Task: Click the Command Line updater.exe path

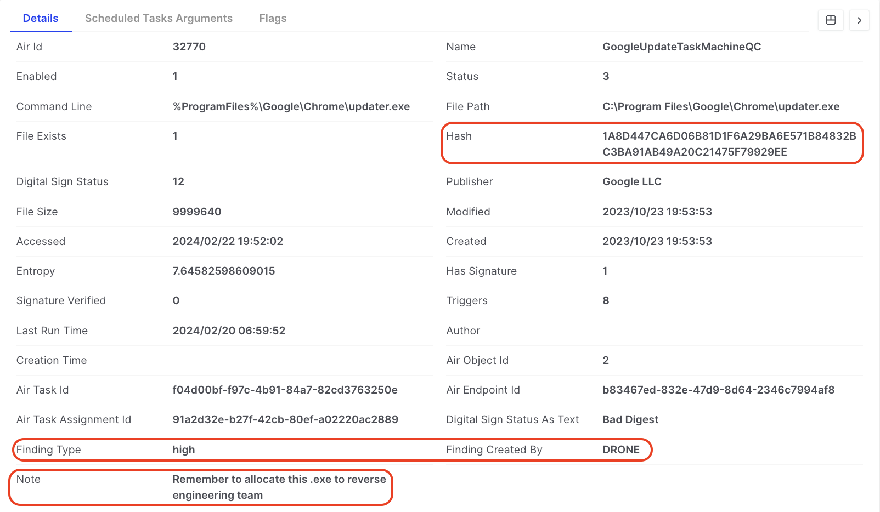Action: (x=291, y=106)
